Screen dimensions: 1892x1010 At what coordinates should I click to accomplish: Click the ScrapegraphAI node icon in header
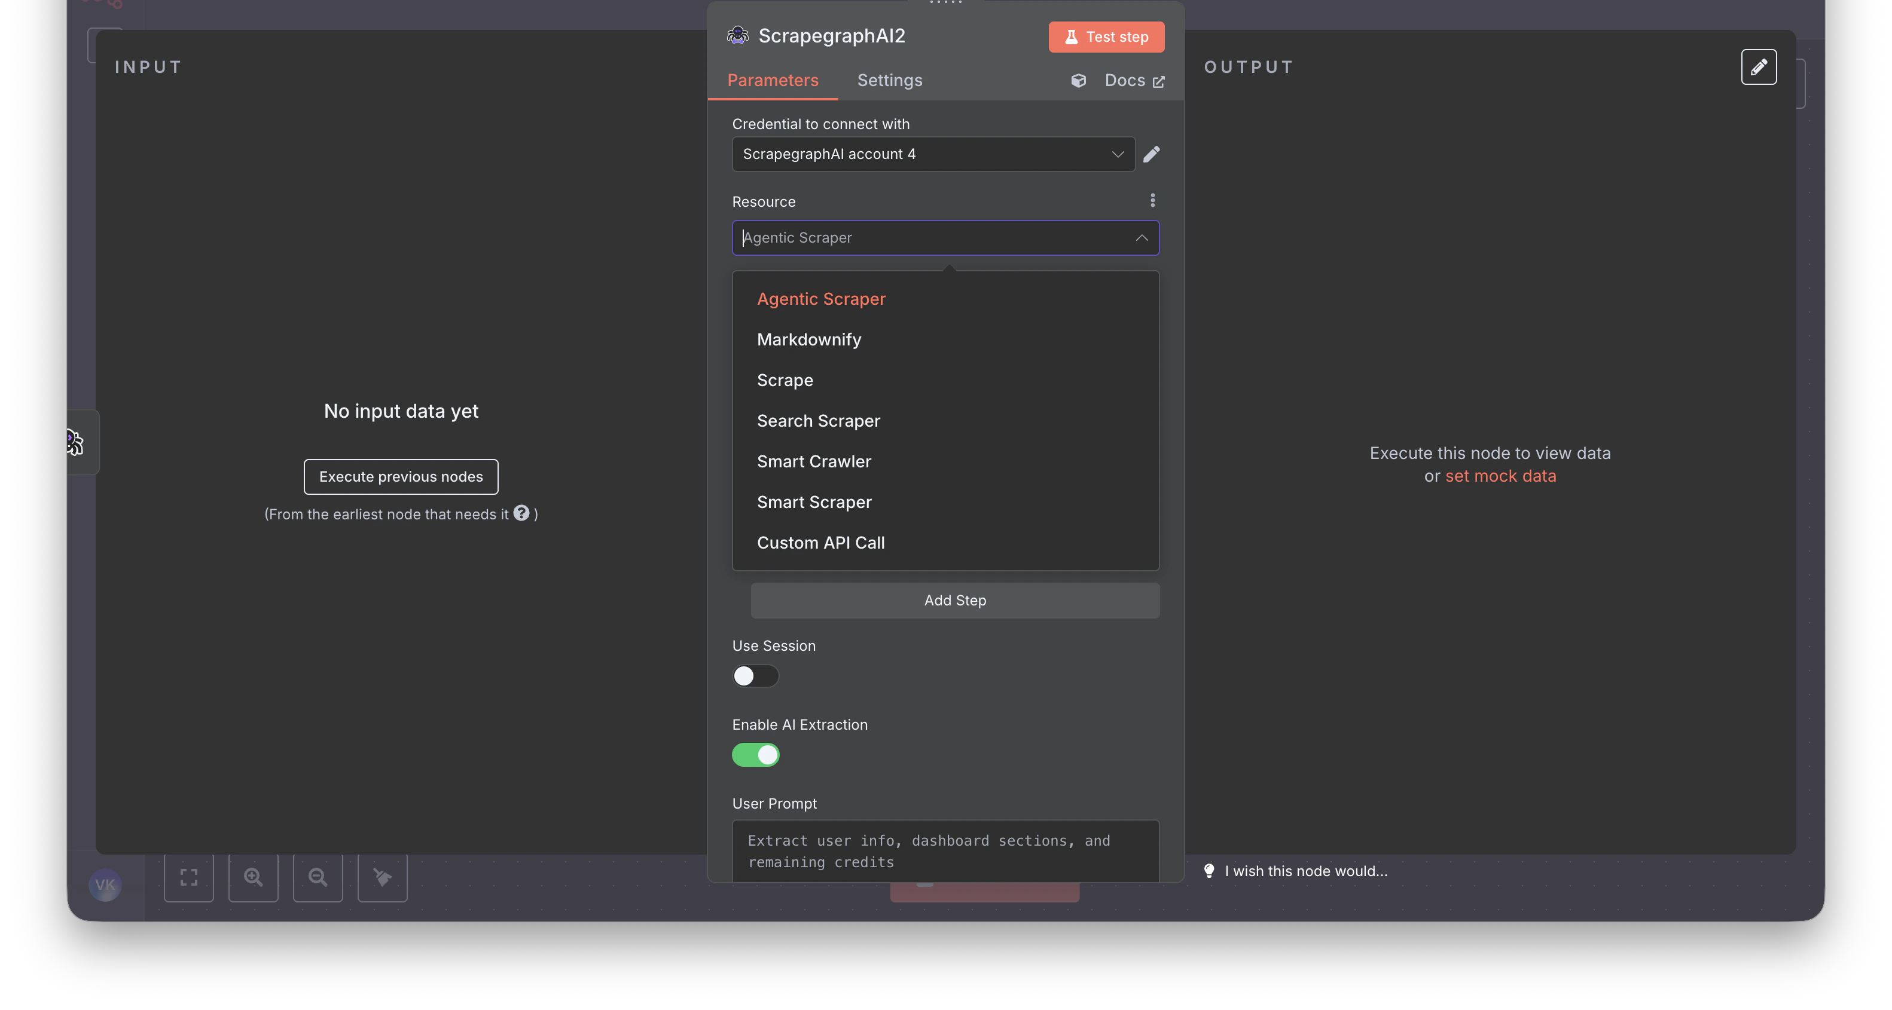click(737, 35)
